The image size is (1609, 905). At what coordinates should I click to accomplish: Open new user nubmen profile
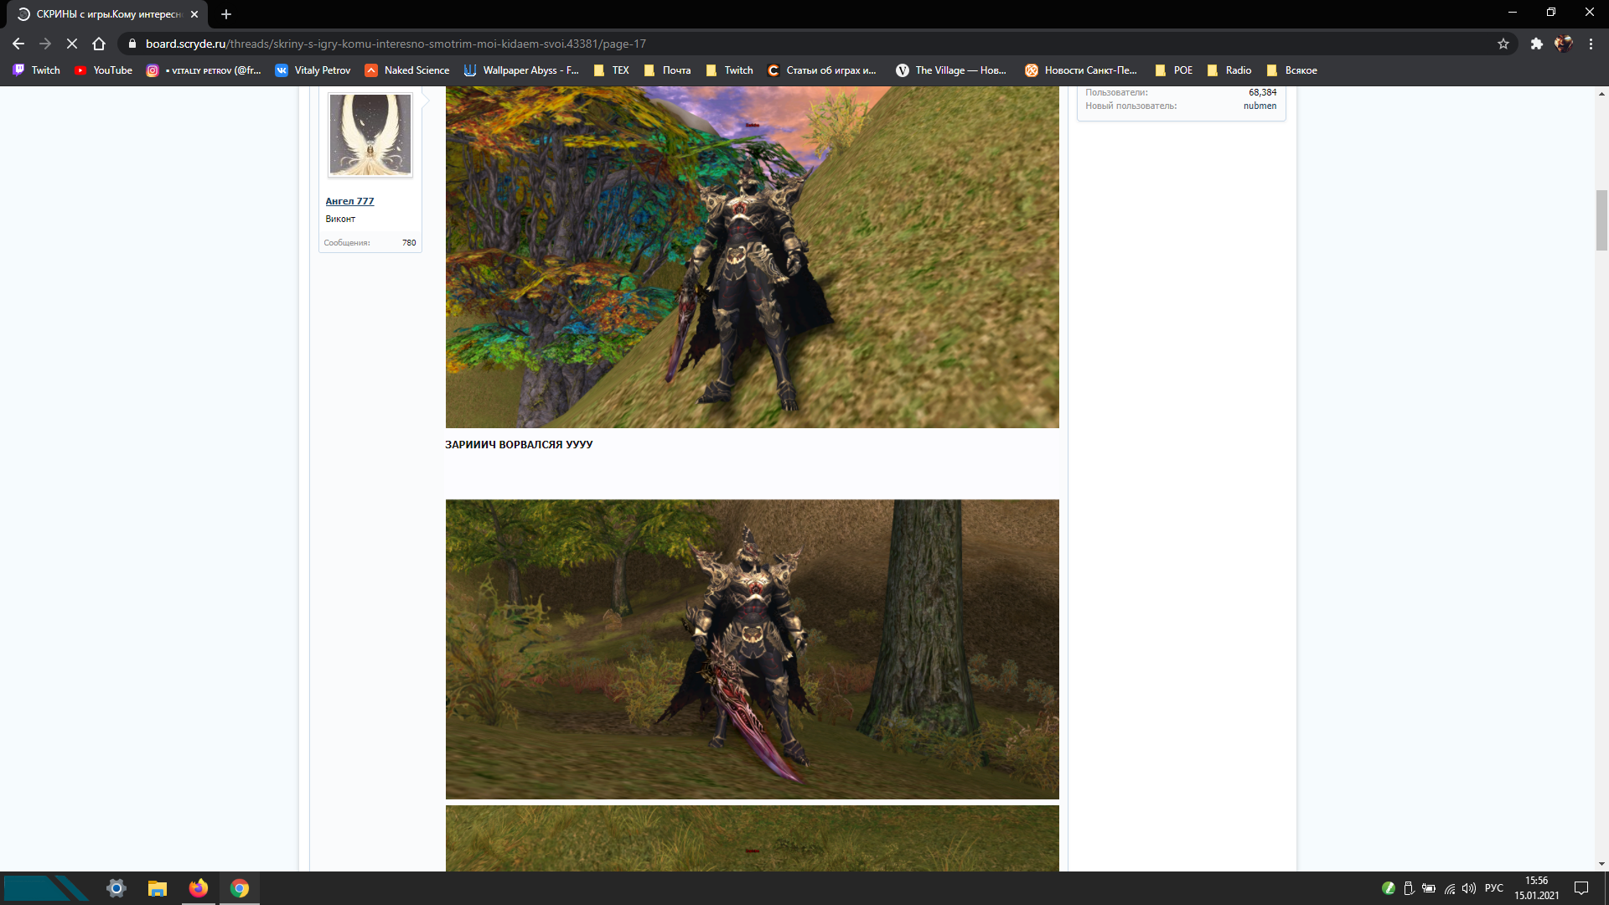click(1260, 106)
